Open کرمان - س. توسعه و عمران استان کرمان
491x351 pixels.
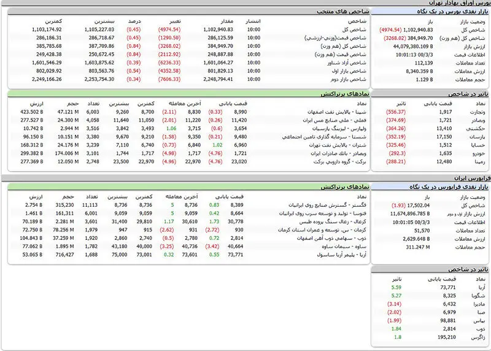click(322, 230)
